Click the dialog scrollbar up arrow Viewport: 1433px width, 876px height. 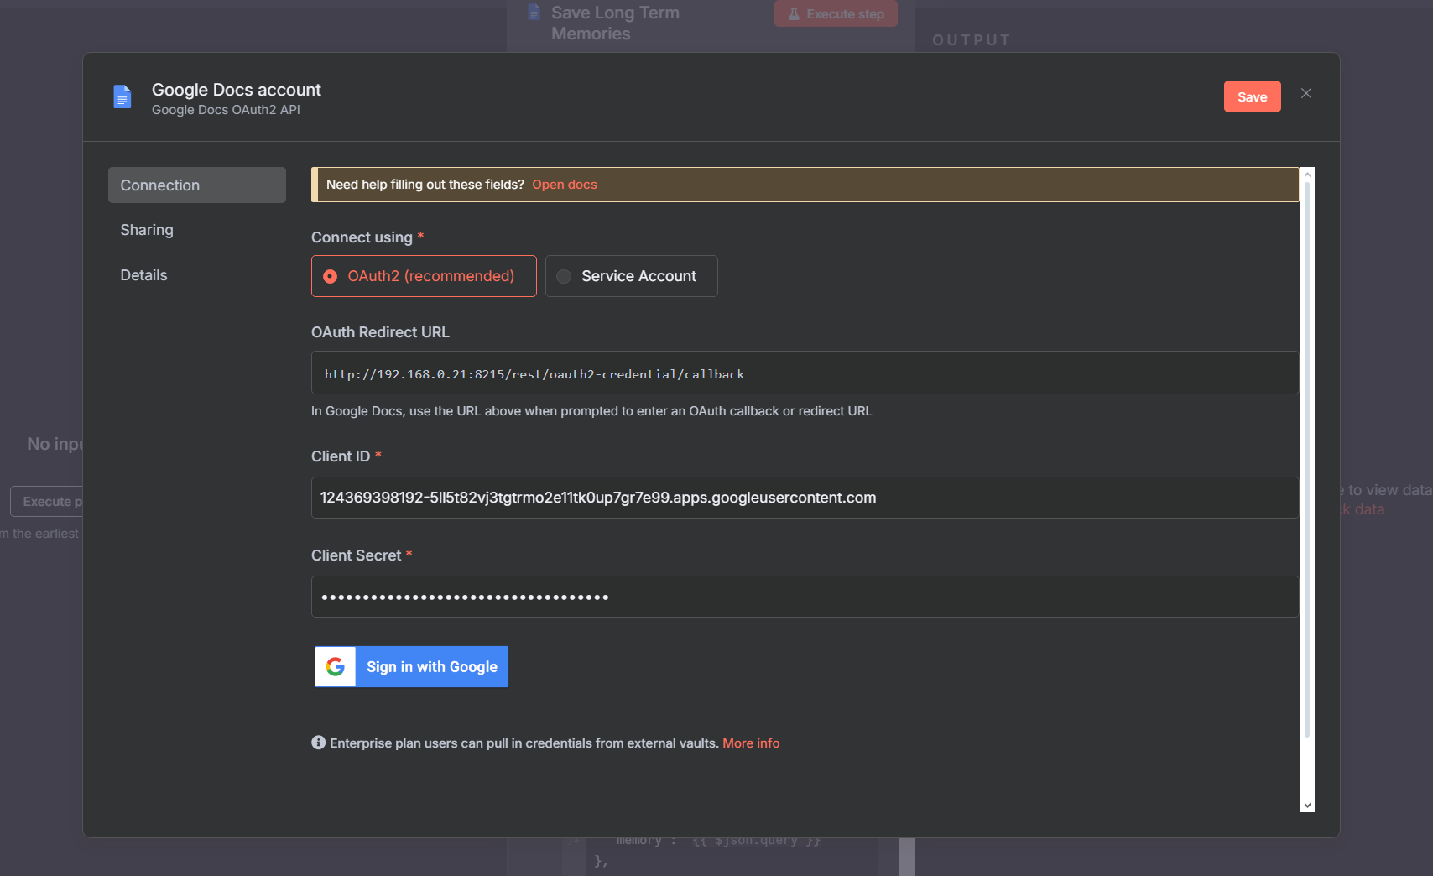pos(1307,175)
